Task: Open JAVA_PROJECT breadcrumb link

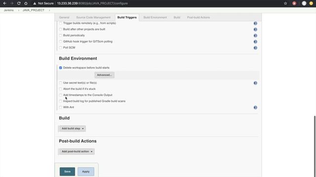Action: coord(34,10)
